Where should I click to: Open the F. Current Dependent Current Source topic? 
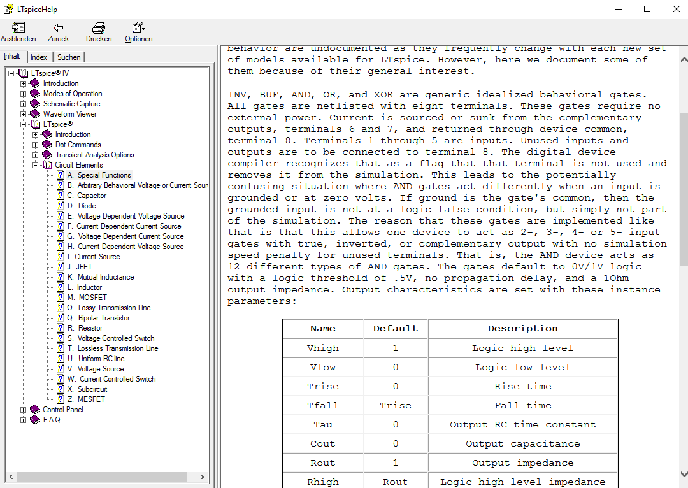[124, 226]
